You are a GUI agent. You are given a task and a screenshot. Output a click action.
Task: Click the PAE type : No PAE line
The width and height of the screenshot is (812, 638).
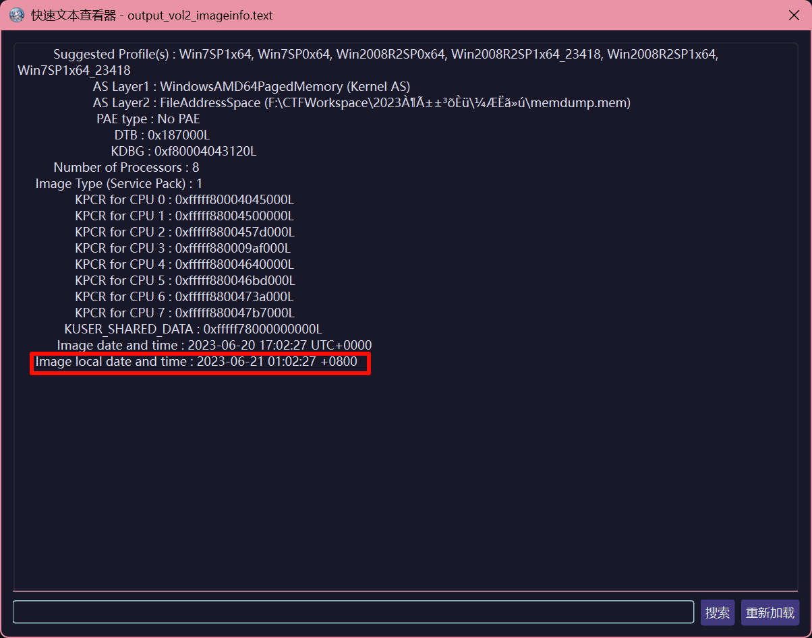(x=148, y=119)
